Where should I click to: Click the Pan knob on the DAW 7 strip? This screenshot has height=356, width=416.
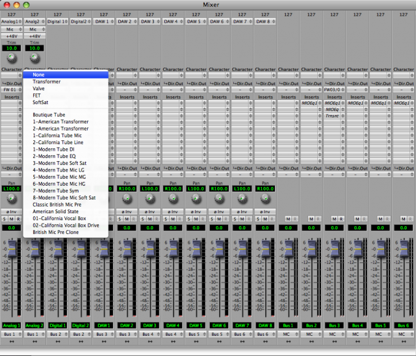(x=242, y=198)
